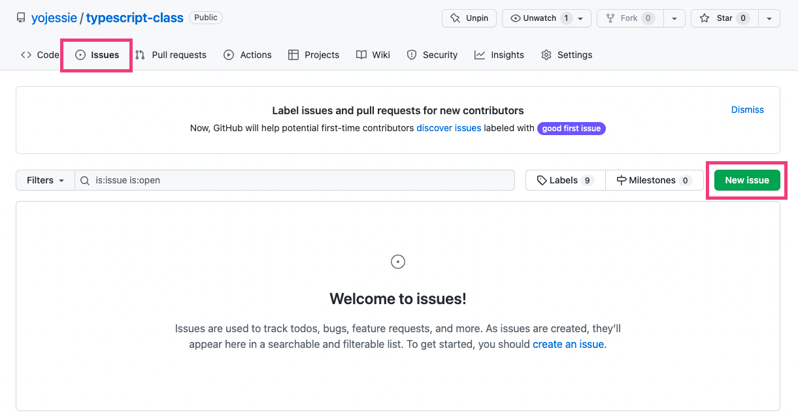The image size is (798, 419).
Task: Click the gear icon beside Settings
Action: [x=546, y=55]
